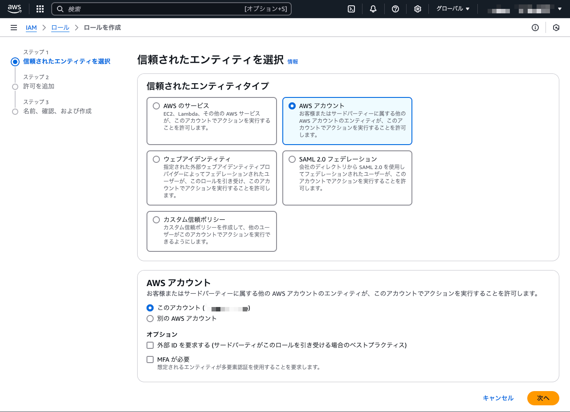
Task: Open the 情報 info link
Action: 293,62
